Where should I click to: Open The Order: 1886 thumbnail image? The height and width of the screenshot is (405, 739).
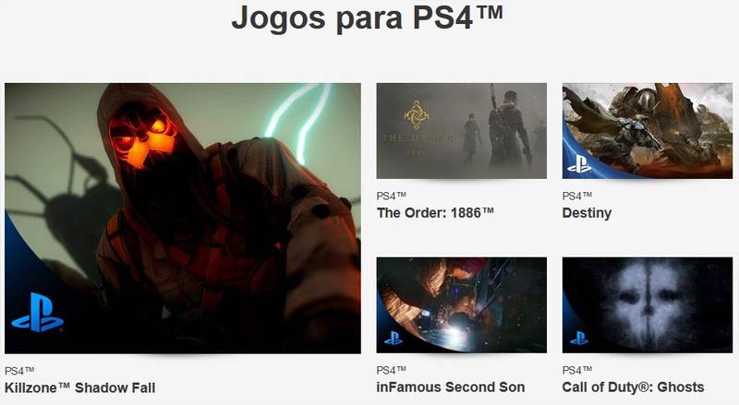point(461,131)
